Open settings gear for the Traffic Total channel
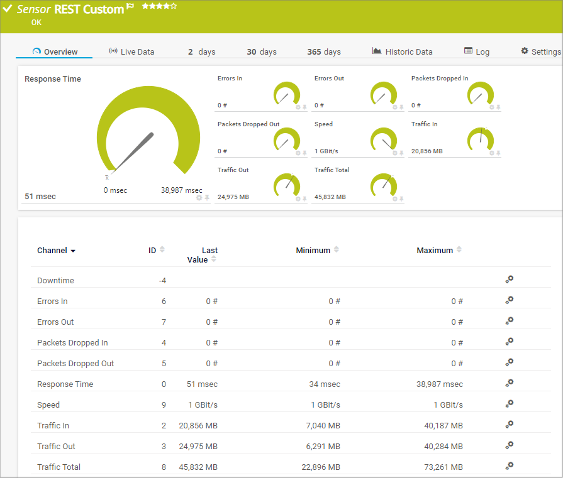 click(x=510, y=466)
